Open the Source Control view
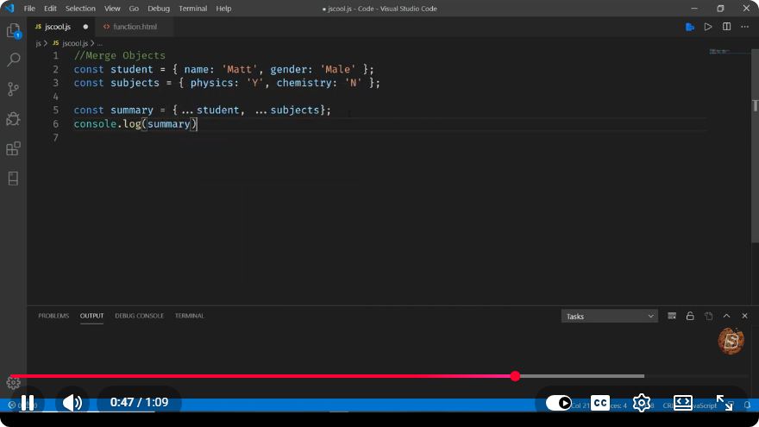The width and height of the screenshot is (759, 427). coord(14,89)
